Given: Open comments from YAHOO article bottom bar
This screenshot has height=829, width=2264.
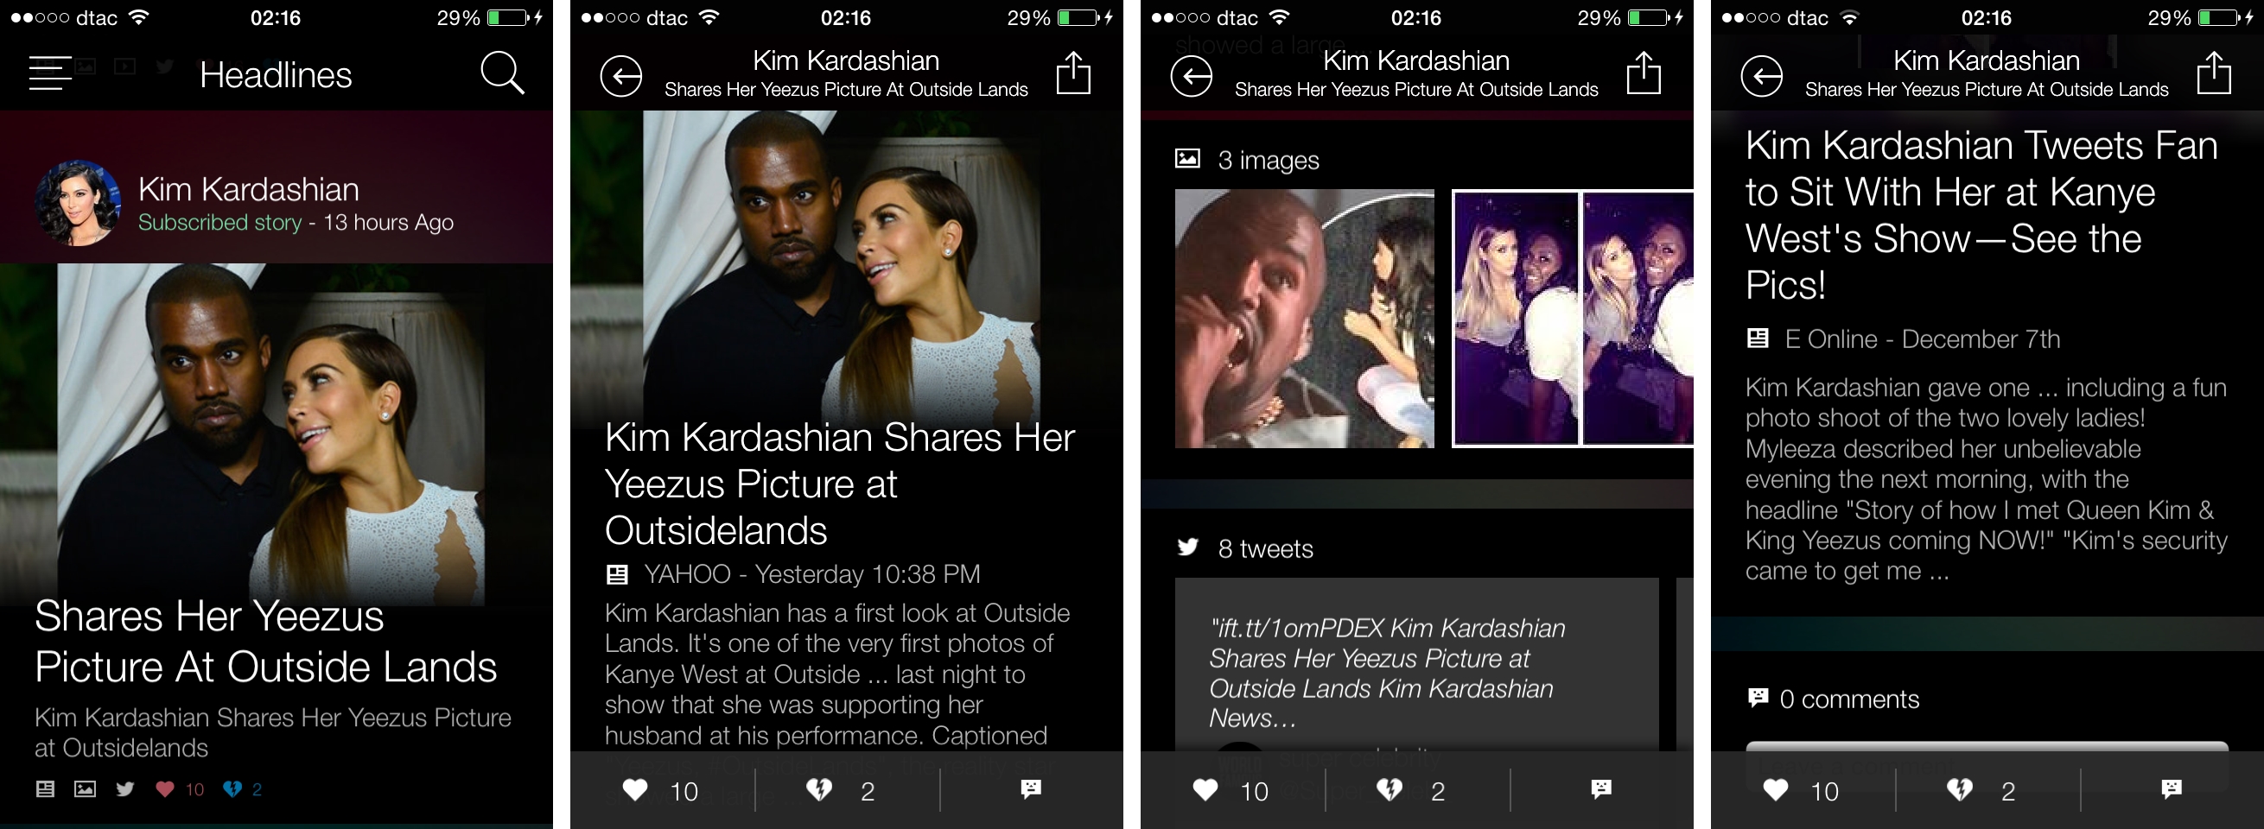Looking at the screenshot, I should 1031,788.
